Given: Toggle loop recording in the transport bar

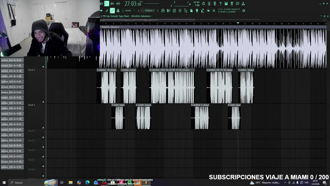Looking at the screenshot, I should (x=118, y=4).
